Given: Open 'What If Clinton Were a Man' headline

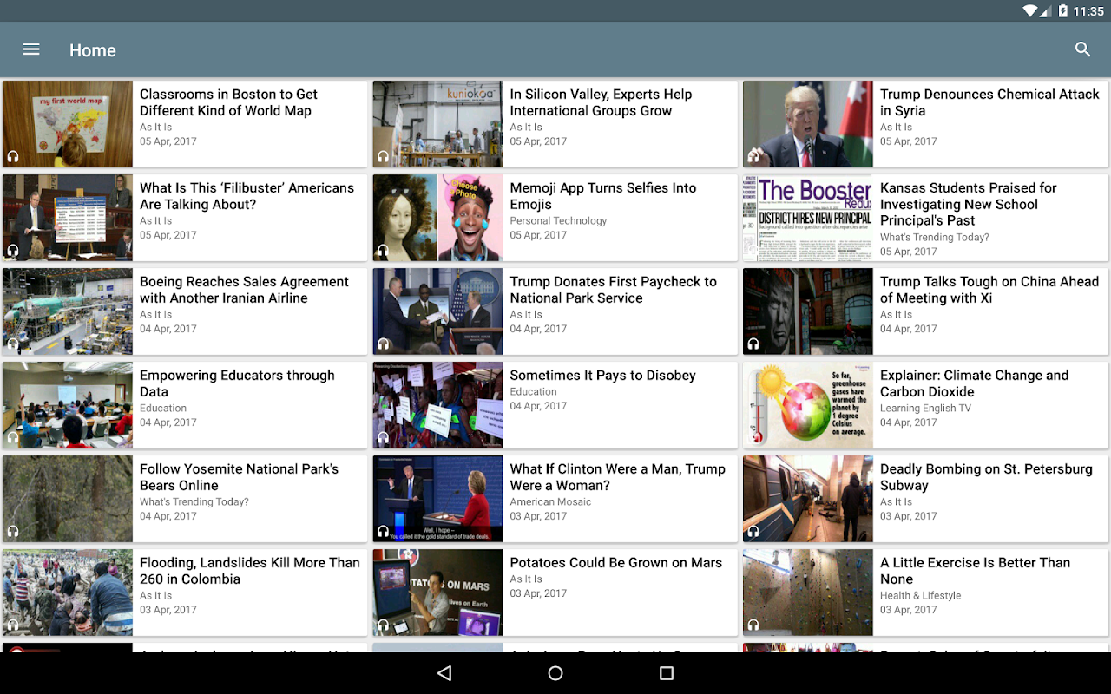Looking at the screenshot, I should [x=617, y=477].
